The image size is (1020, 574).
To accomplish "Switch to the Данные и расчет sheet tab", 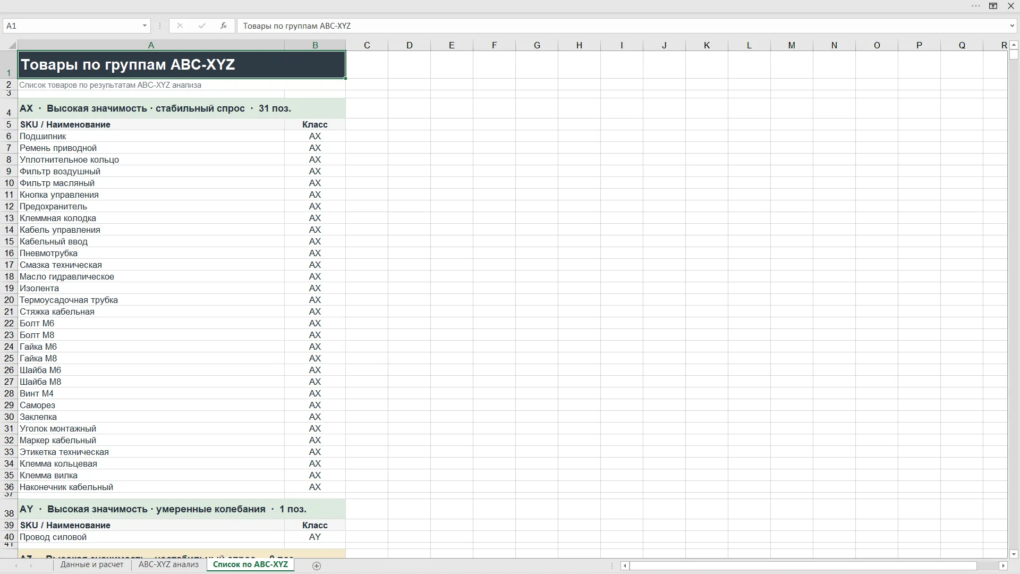I will (x=92, y=565).
